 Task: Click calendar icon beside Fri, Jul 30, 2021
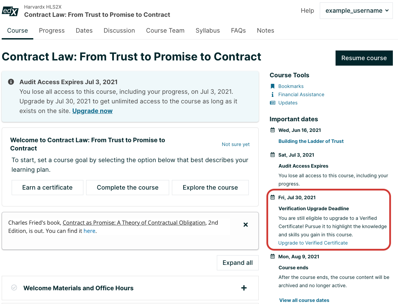(272, 198)
